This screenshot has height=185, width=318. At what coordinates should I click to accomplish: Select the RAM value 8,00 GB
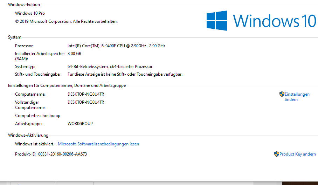tap(74, 54)
